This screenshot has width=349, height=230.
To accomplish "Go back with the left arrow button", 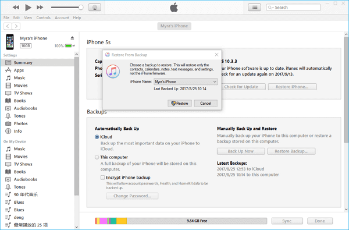I will (8, 26).
